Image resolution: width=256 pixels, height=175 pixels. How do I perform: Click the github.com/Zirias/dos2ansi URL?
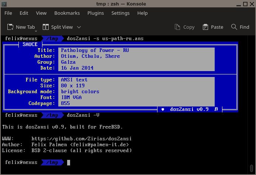point(82,139)
